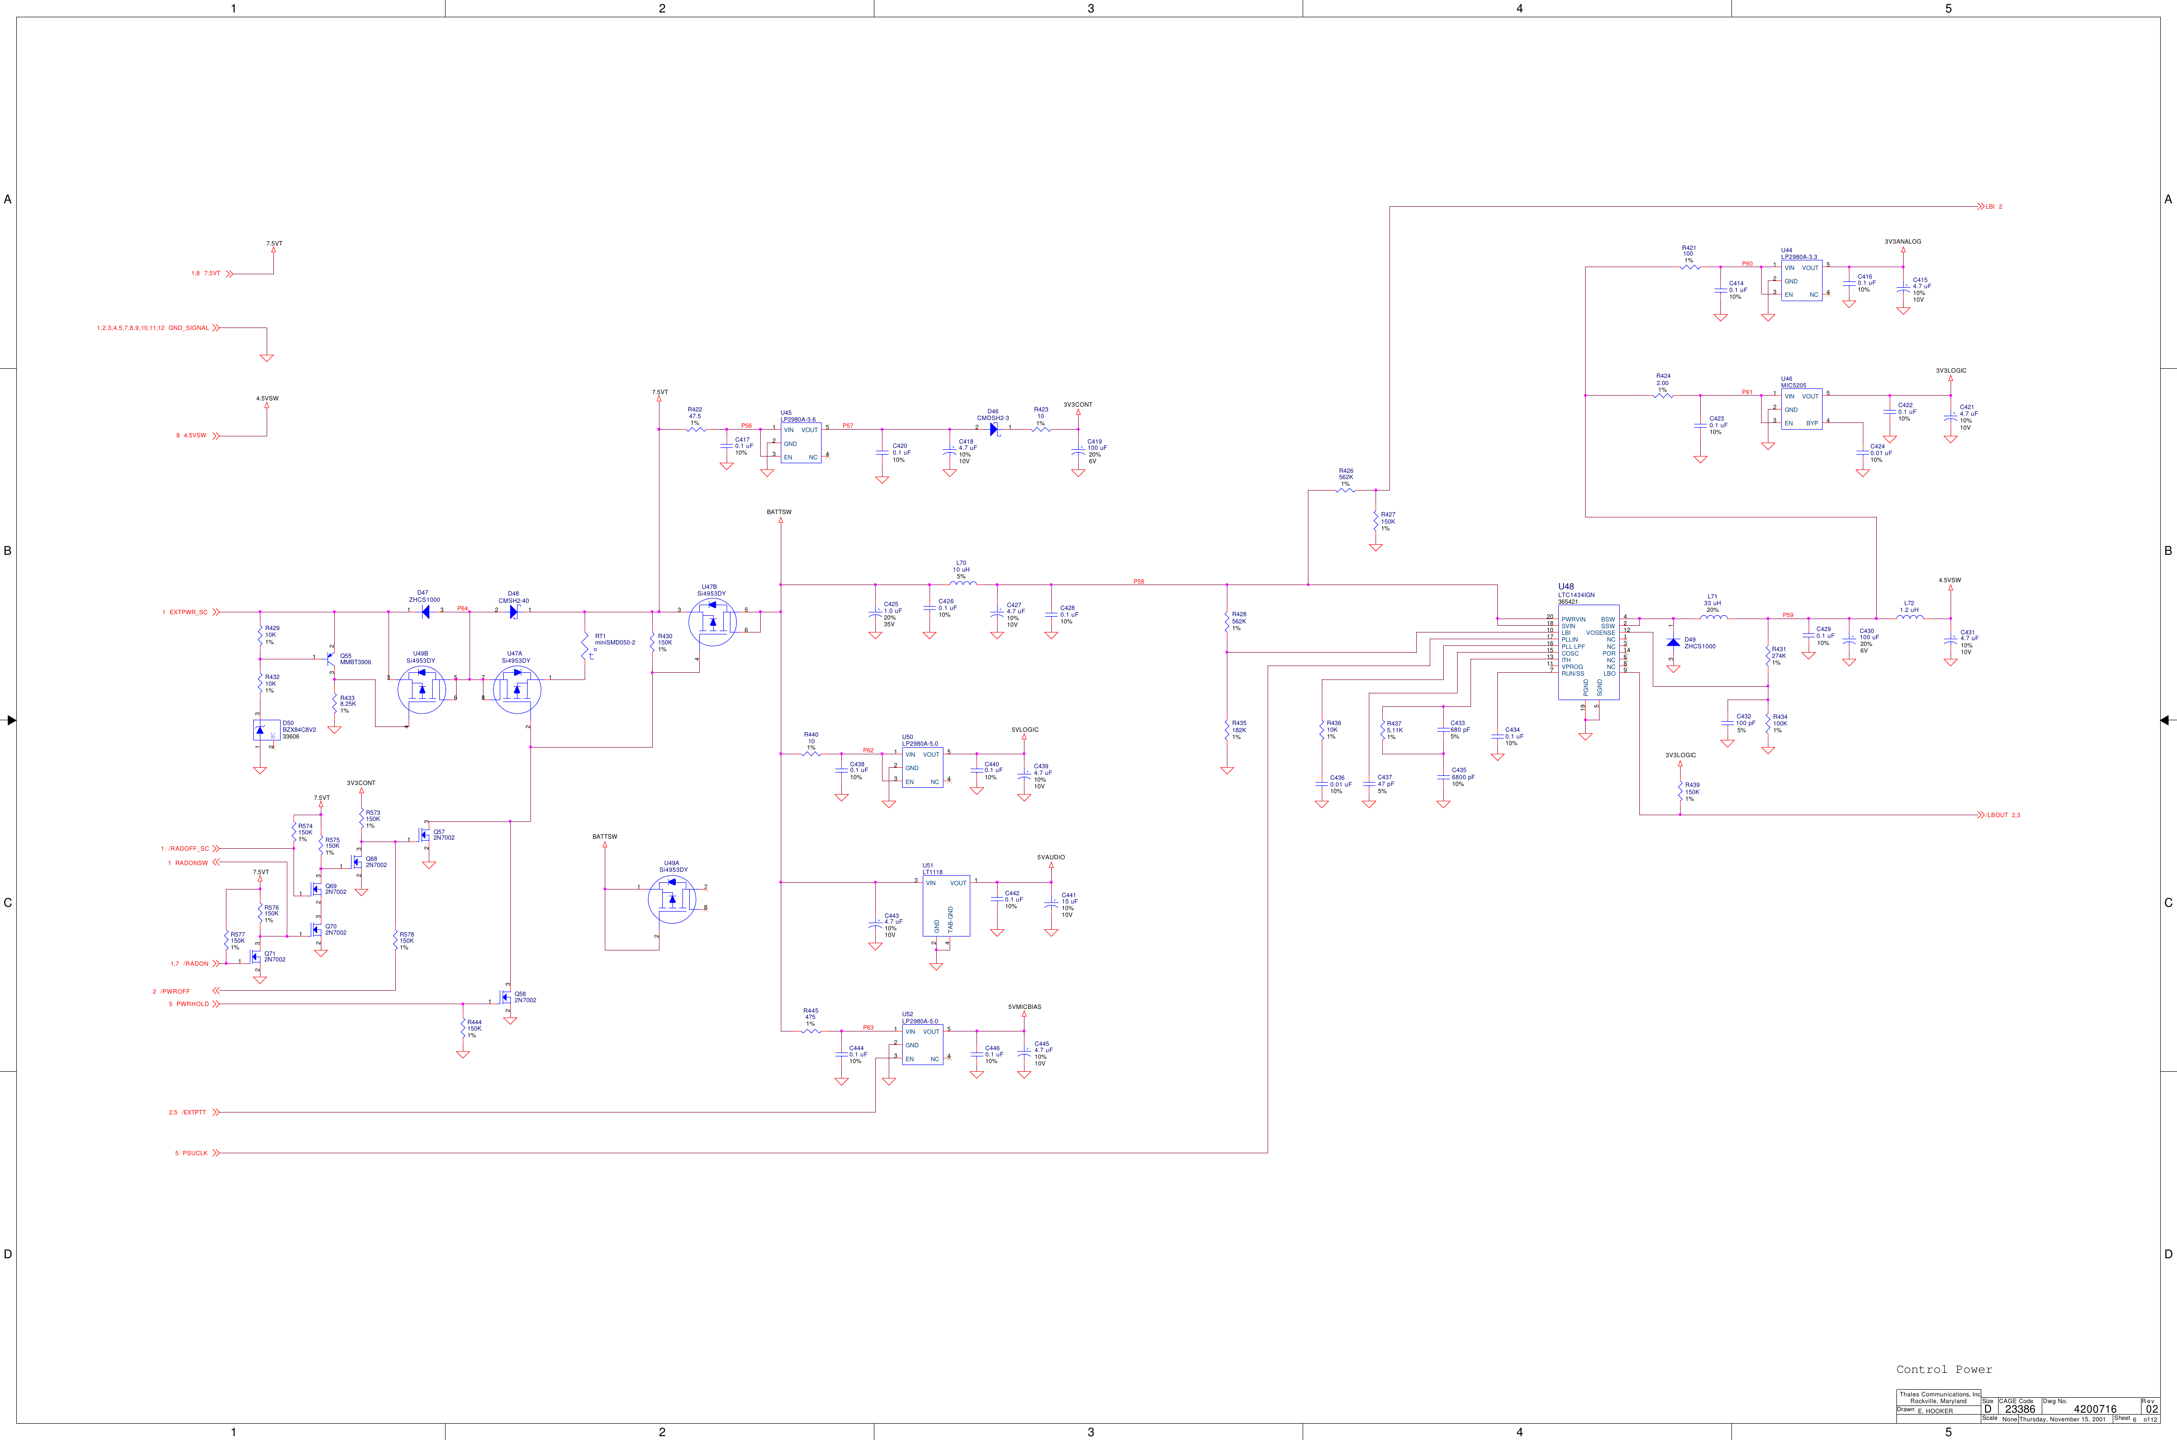Click the date Thursday, November 15, 2001
The width and height of the screenshot is (2177, 1440).
[2061, 1419]
